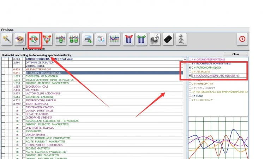Tick the row checkbox beside HELIOBACTER PYLORI

click(x=24, y=69)
